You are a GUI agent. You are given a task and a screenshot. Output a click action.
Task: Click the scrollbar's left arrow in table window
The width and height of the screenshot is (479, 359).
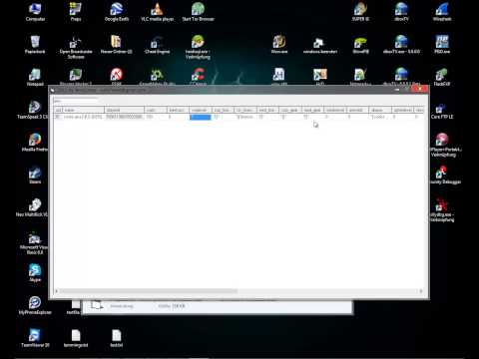tap(56, 291)
